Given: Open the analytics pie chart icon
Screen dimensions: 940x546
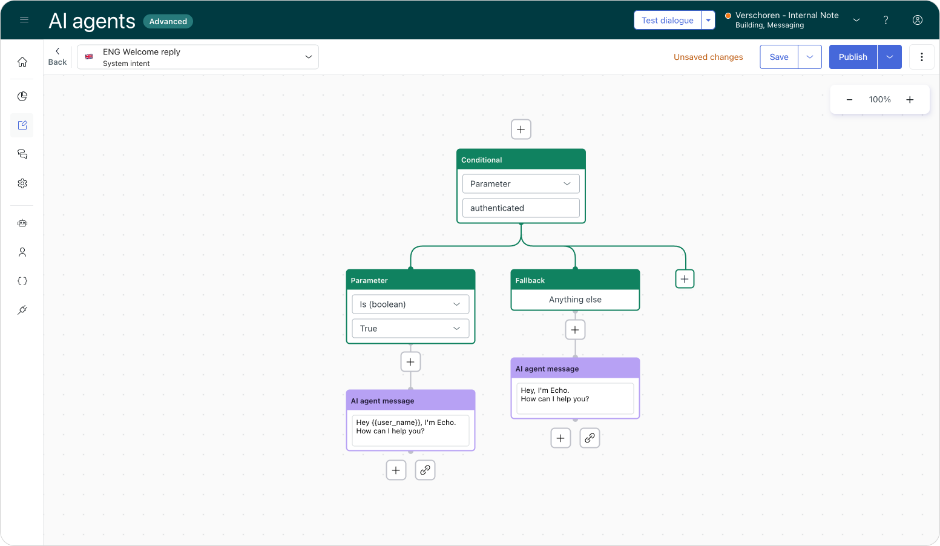Looking at the screenshot, I should click(22, 96).
